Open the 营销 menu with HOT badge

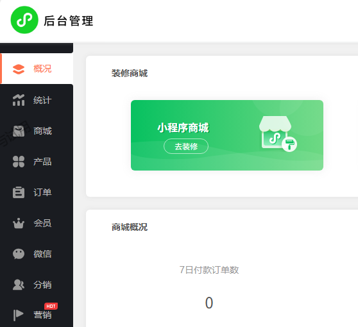[x=37, y=315]
